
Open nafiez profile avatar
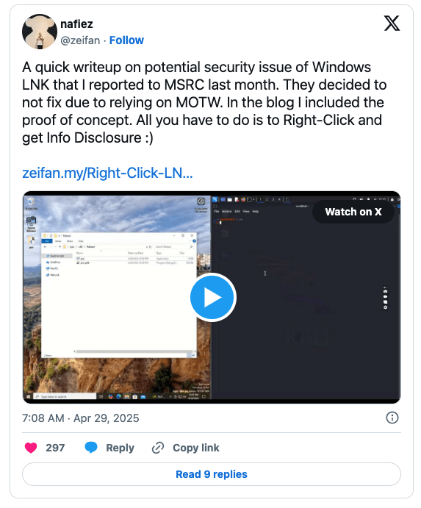click(40, 32)
